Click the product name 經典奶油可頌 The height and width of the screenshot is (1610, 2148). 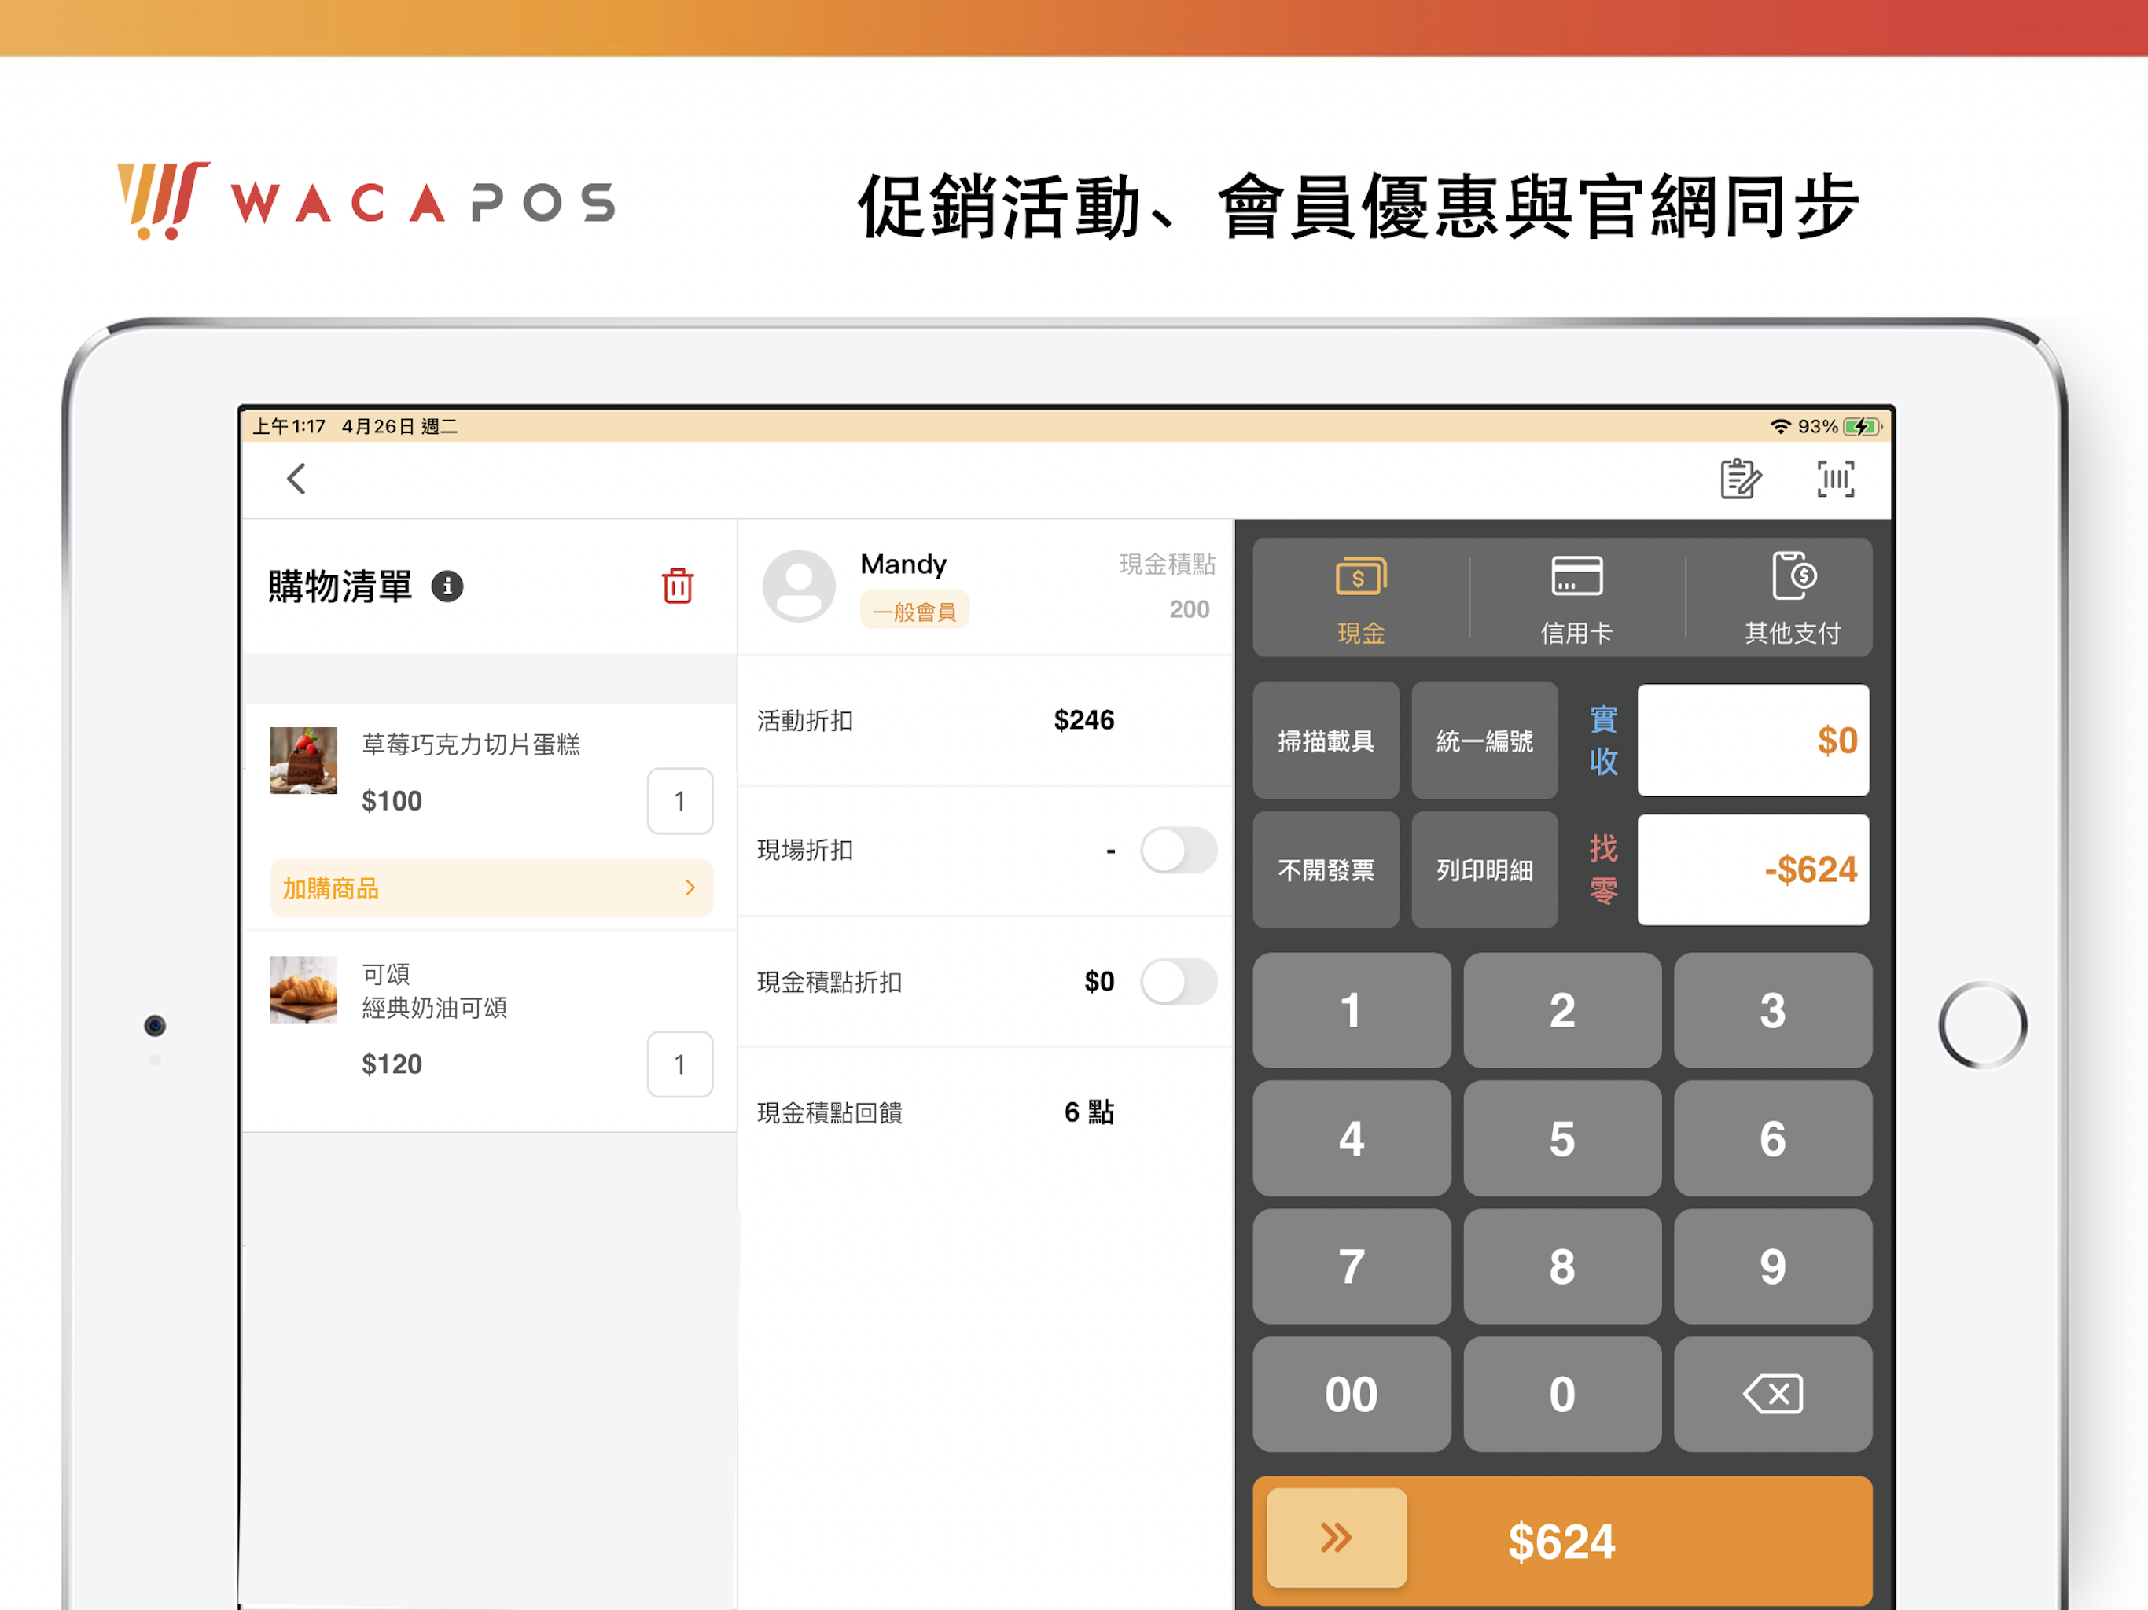coord(434,1007)
